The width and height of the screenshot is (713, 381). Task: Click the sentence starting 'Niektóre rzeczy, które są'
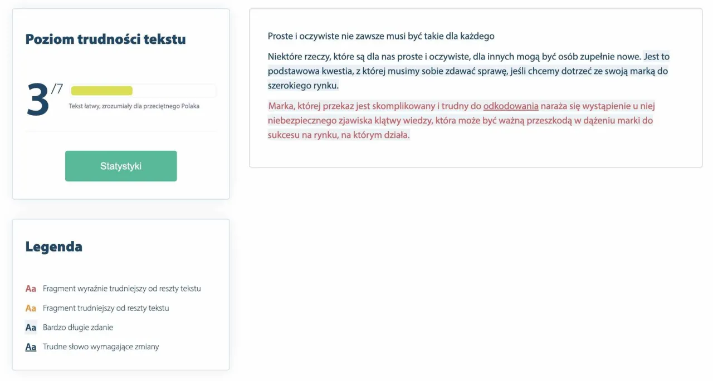454,57
